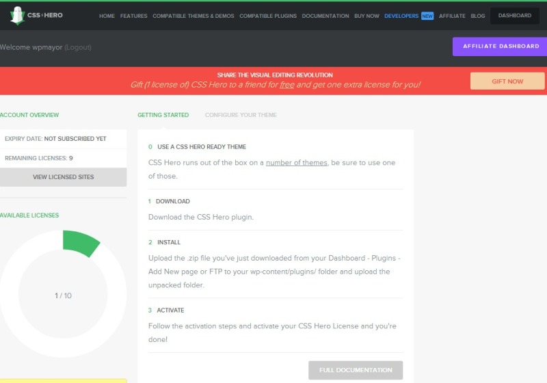Open Compatible Themes & Demos
547x383 pixels.
(x=194, y=16)
